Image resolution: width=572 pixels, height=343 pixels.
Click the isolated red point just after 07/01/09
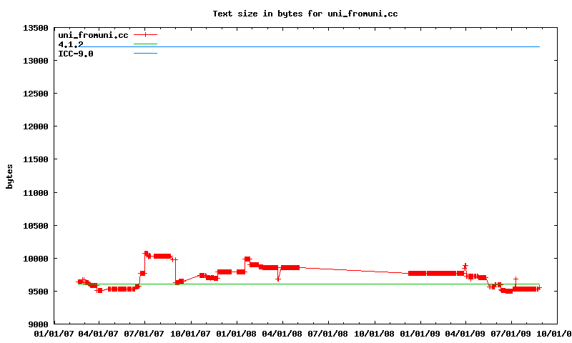click(x=516, y=279)
